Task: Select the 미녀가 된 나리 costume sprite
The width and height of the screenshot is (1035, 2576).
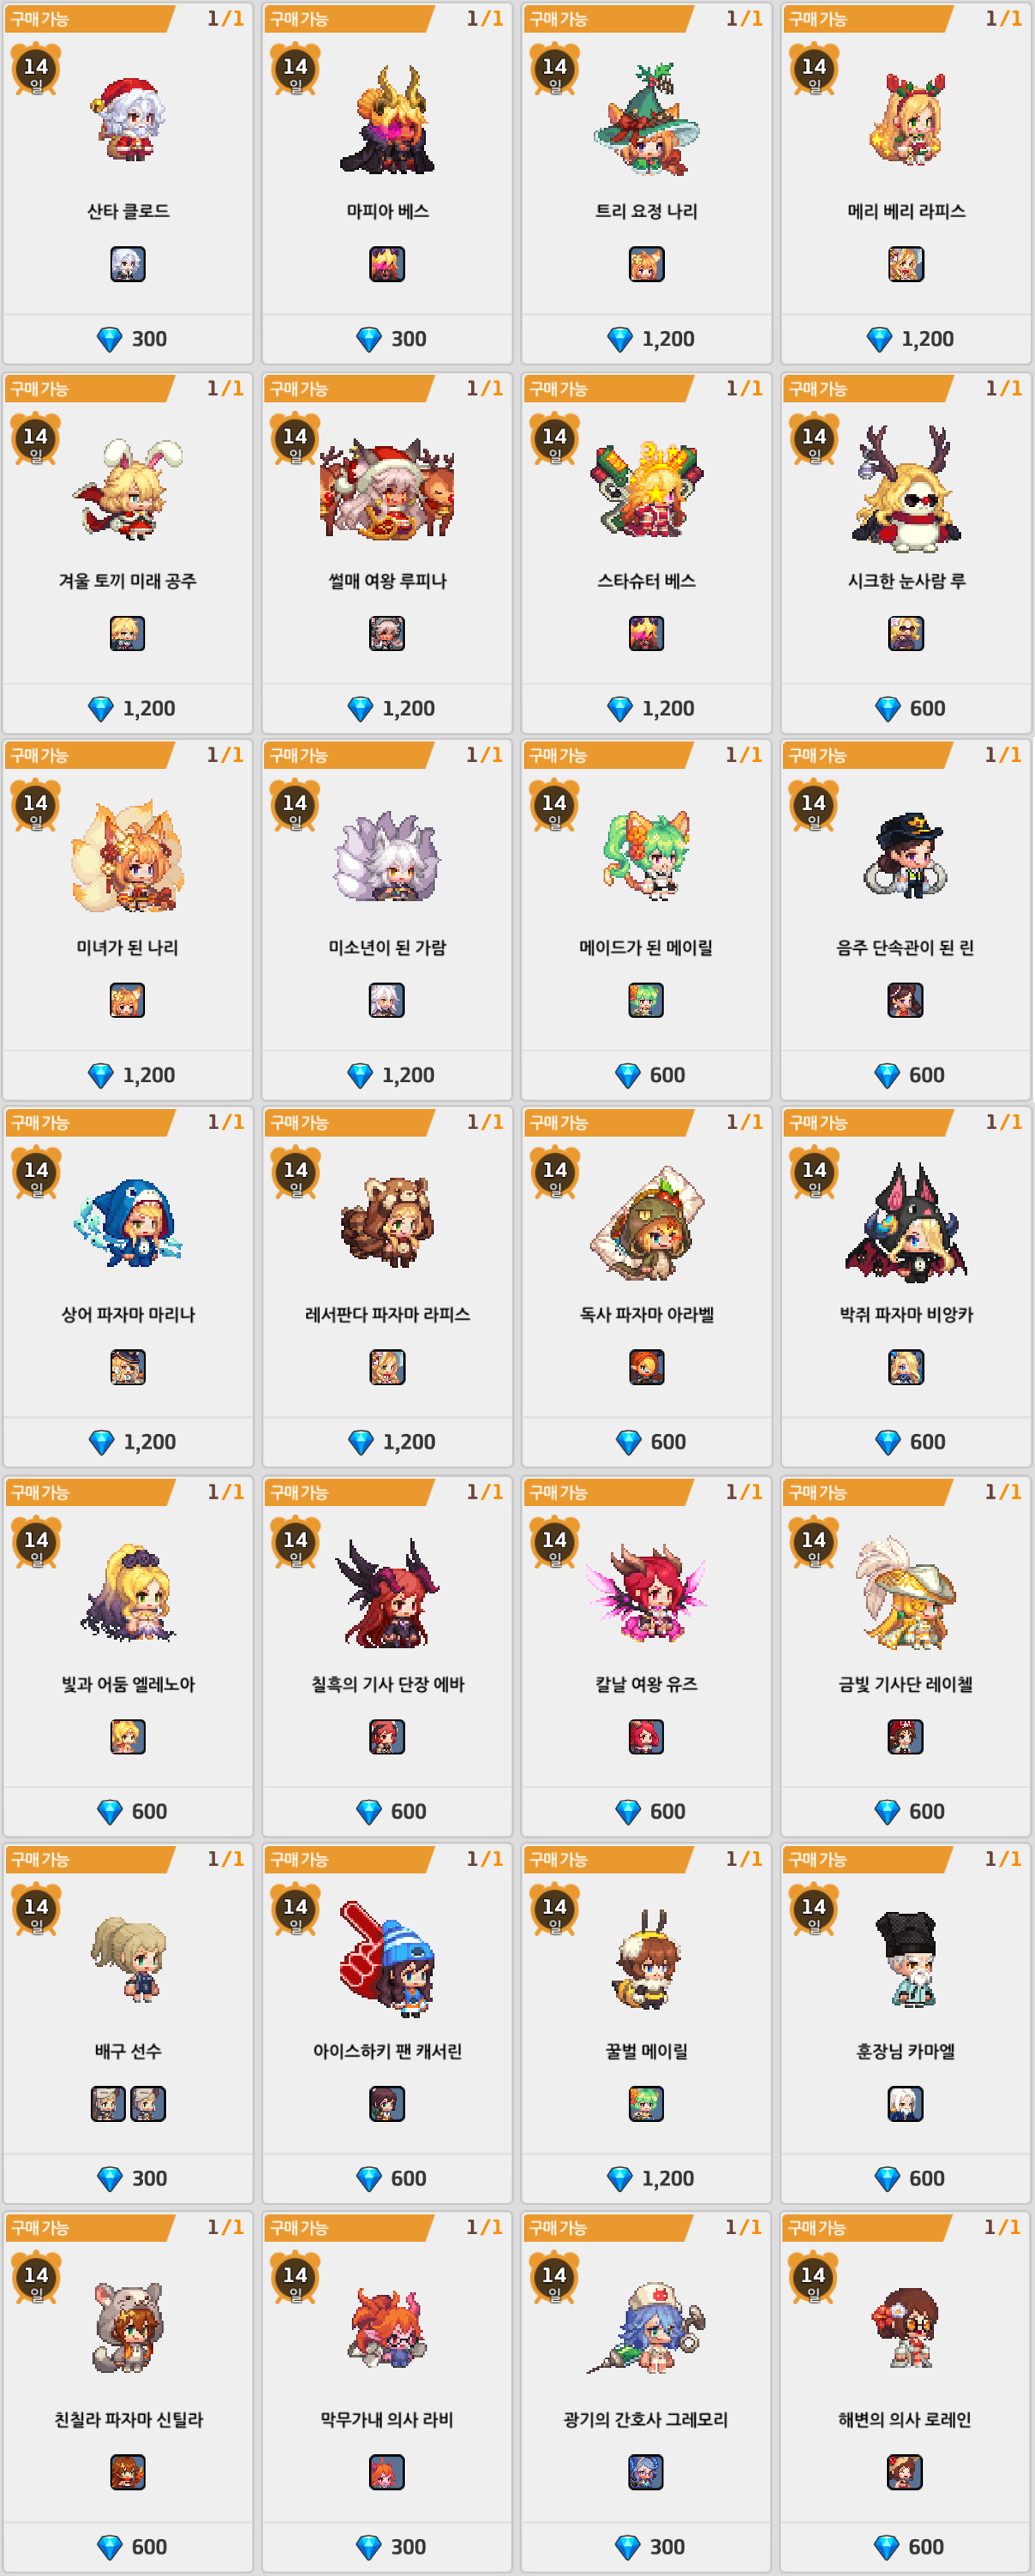Action: (x=128, y=856)
